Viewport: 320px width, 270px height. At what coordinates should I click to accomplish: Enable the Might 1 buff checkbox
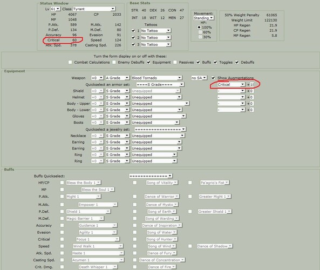[x=62, y=196]
